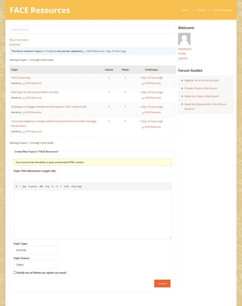Viewport: 242px width, 306px height.
Task: Insert a link using editor toolbar
Action: click(24, 186)
